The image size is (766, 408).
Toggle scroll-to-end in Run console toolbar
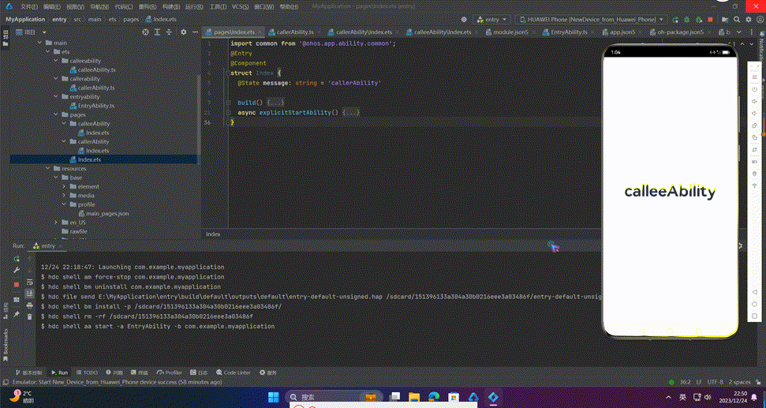30,294
